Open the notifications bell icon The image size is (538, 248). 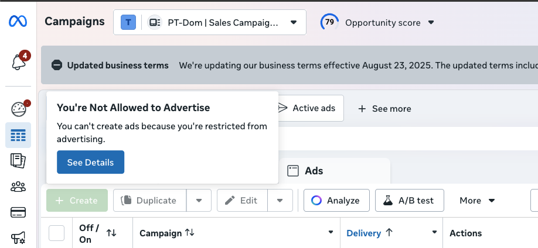click(18, 62)
